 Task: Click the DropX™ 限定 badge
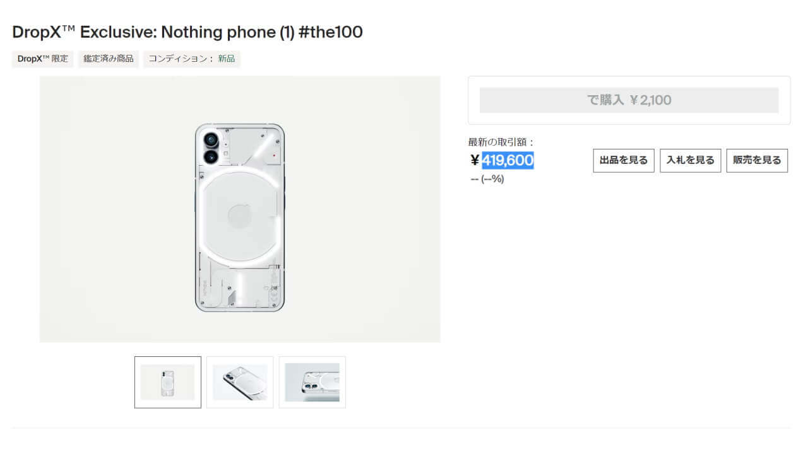tap(42, 59)
